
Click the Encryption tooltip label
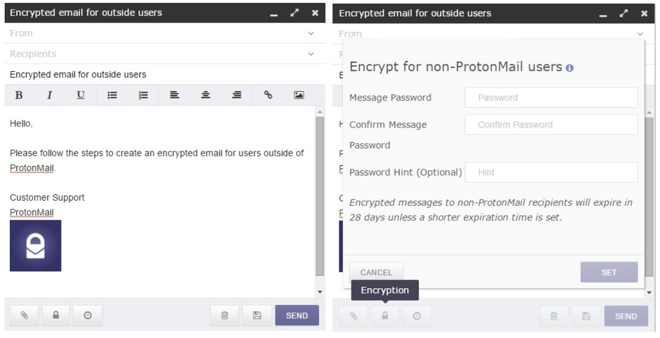(x=385, y=290)
